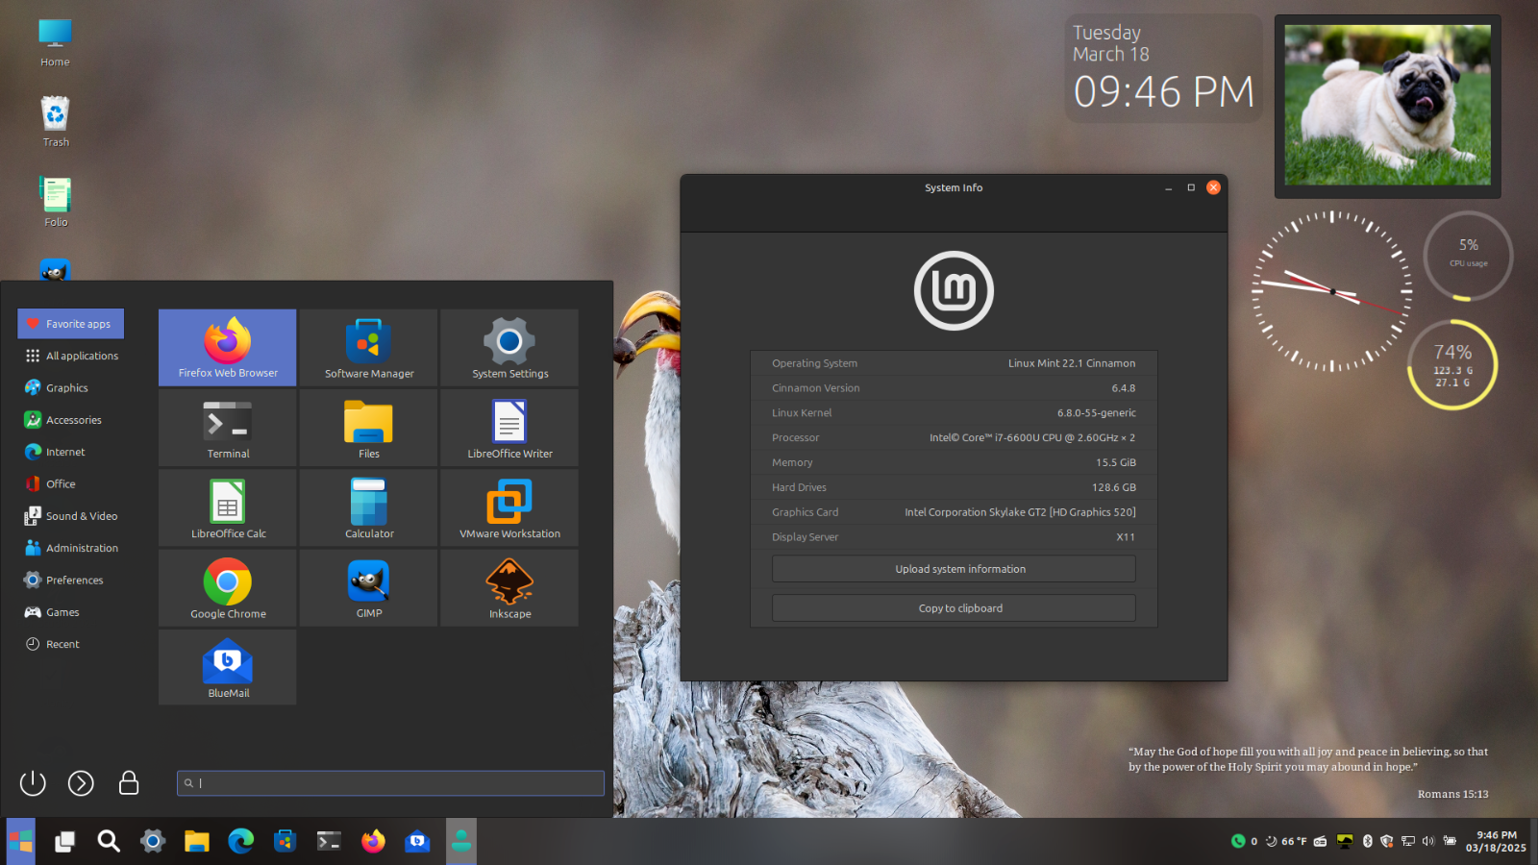Open VMware Workstation app

[x=509, y=507]
